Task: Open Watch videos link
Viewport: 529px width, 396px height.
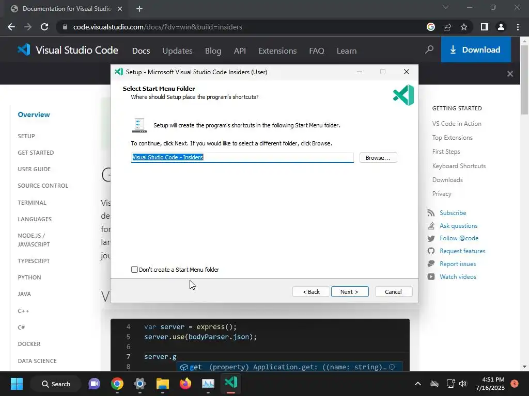Action: 458,277
